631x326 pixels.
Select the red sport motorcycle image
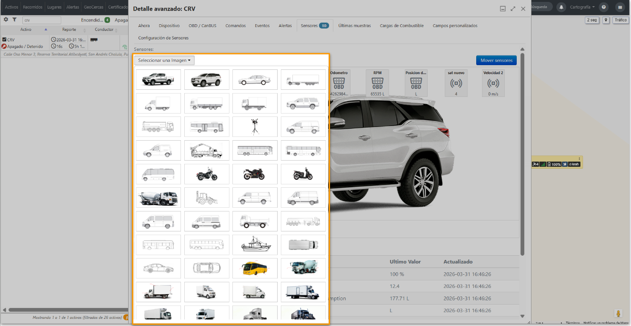[255, 174]
